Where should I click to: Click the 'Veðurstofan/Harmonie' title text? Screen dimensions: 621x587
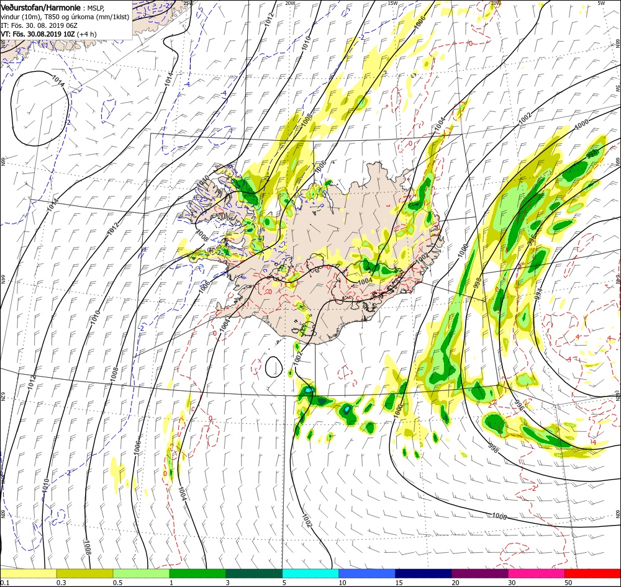point(42,7)
